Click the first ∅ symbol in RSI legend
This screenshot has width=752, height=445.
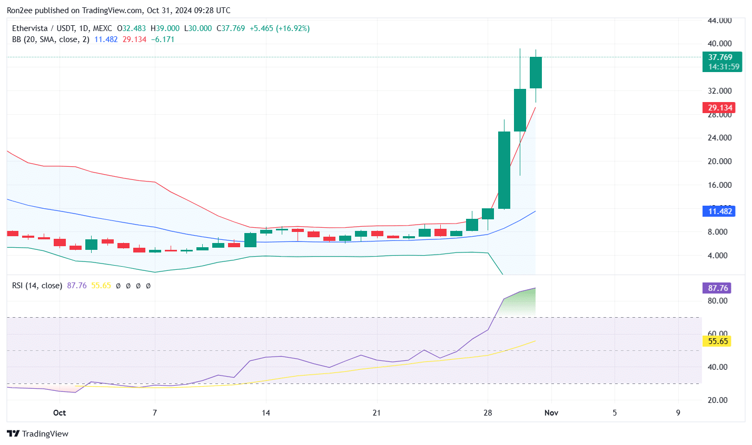click(118, 286)
